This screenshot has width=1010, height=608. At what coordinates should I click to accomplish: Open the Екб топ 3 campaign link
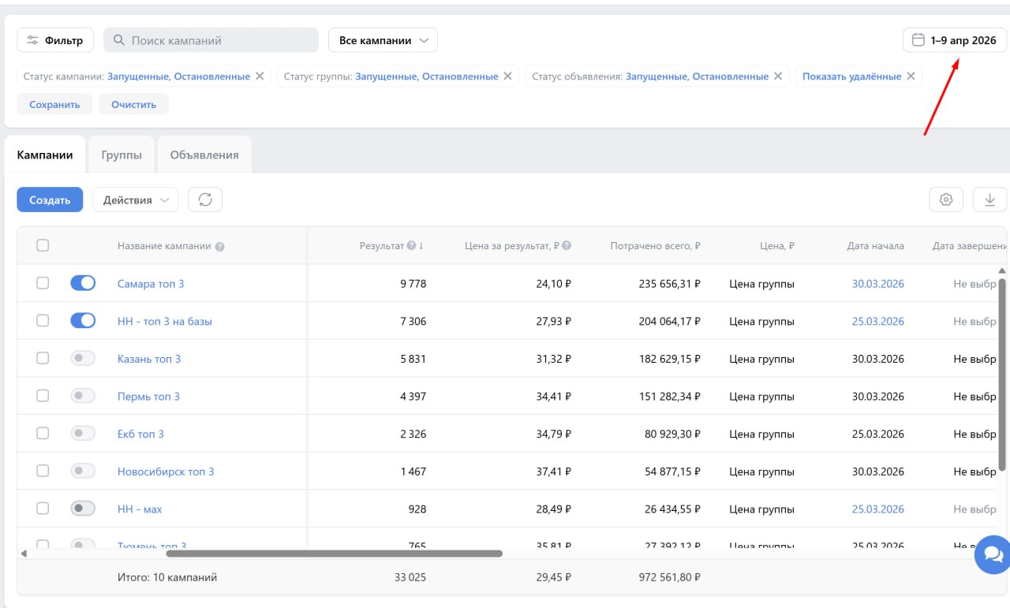click(140, 434)
